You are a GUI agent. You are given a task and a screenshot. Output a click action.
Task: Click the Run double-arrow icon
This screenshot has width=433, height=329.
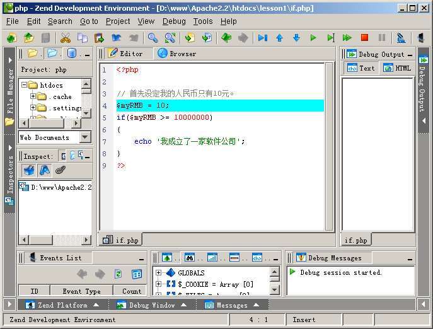point(347,38)
